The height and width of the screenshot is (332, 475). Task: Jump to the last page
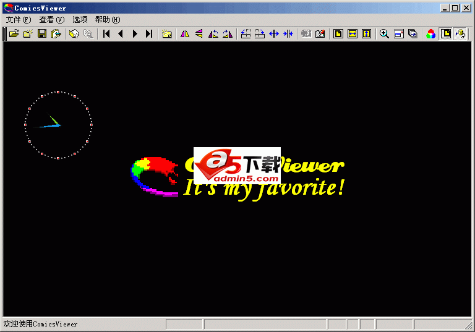pos(148,33)
